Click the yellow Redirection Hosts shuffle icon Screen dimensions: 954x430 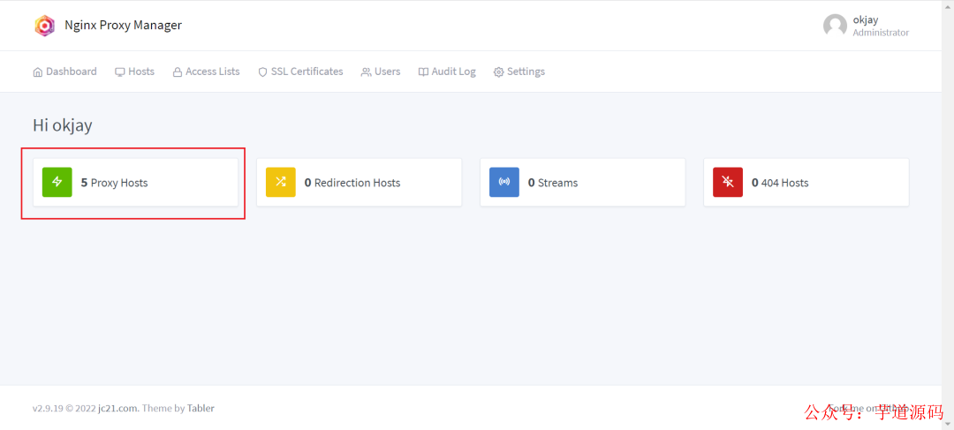[x=281, y=182]
